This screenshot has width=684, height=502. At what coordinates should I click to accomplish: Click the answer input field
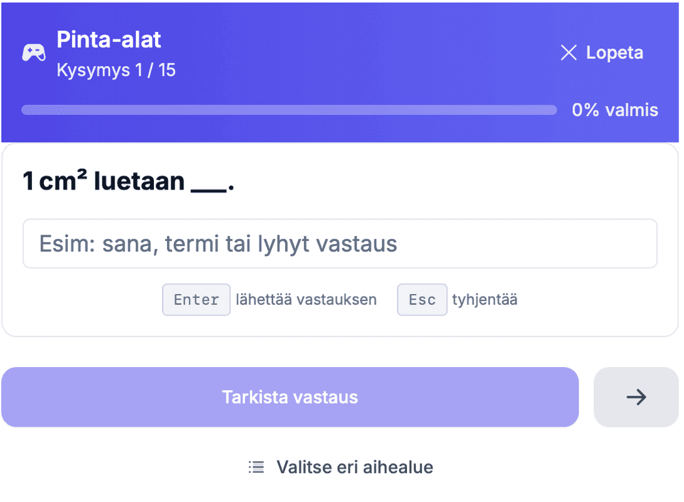click(x=340, y=243)
